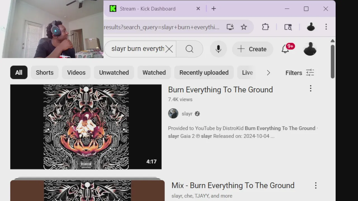Click the page vertical scrollbar thumb
Image resolution: width=358 pixels, height=201 pixels.
pyautogui.click(x=332, y=61)
